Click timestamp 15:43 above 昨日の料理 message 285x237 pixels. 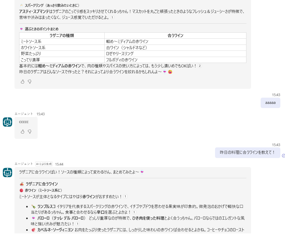276,145
